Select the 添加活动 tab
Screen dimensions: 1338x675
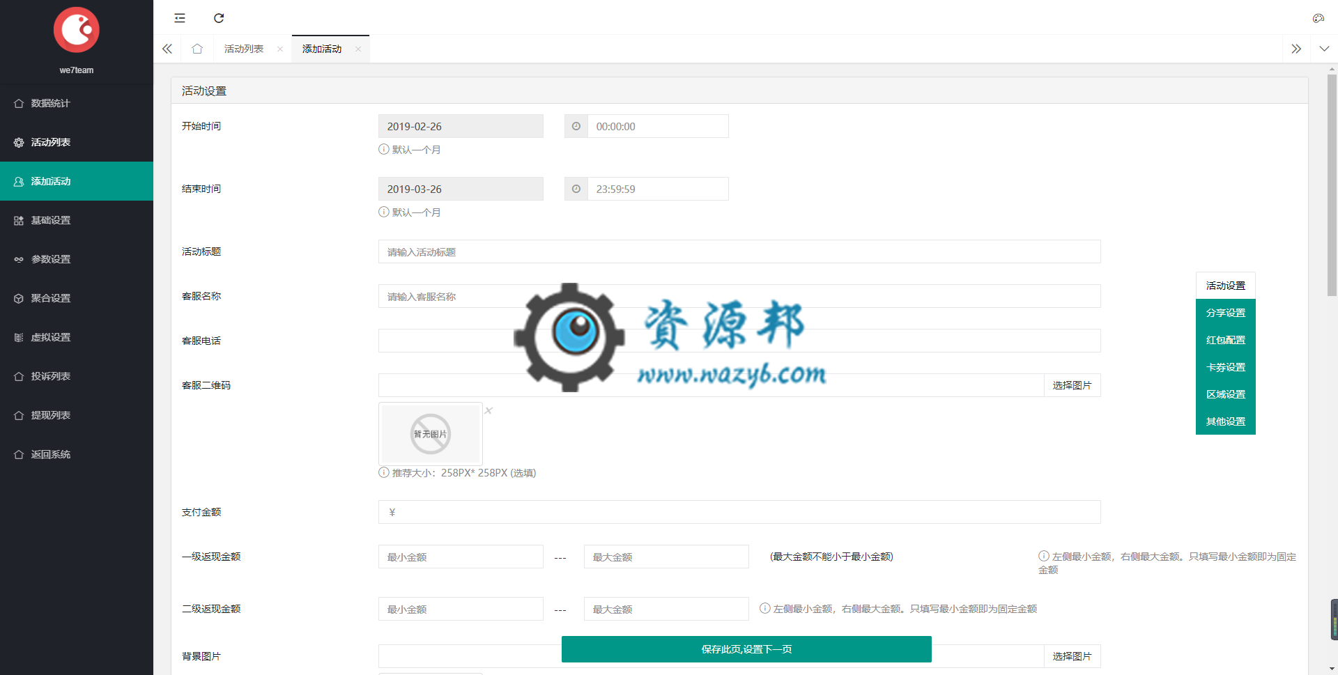click(322, 49)
